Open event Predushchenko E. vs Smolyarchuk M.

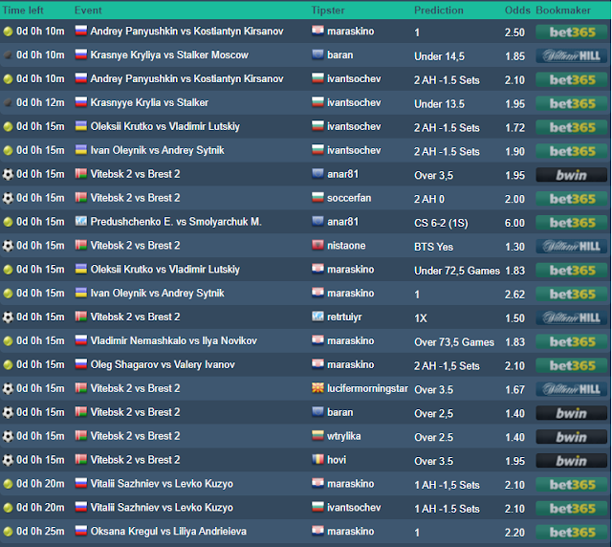(x=176, y=222)
